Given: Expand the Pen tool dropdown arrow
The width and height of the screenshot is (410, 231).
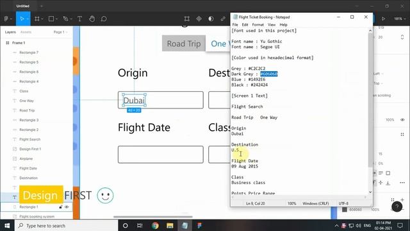Looking at the screenshot, I should coord(71,19).
